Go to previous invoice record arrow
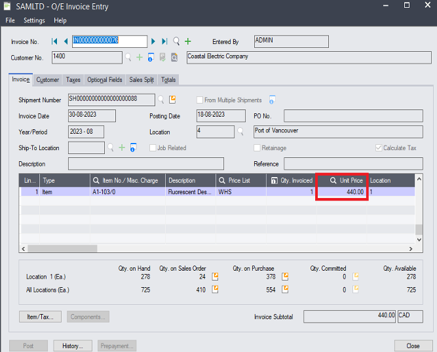The image size is (437, 352). pyautogui.click(x=66, y=41)
